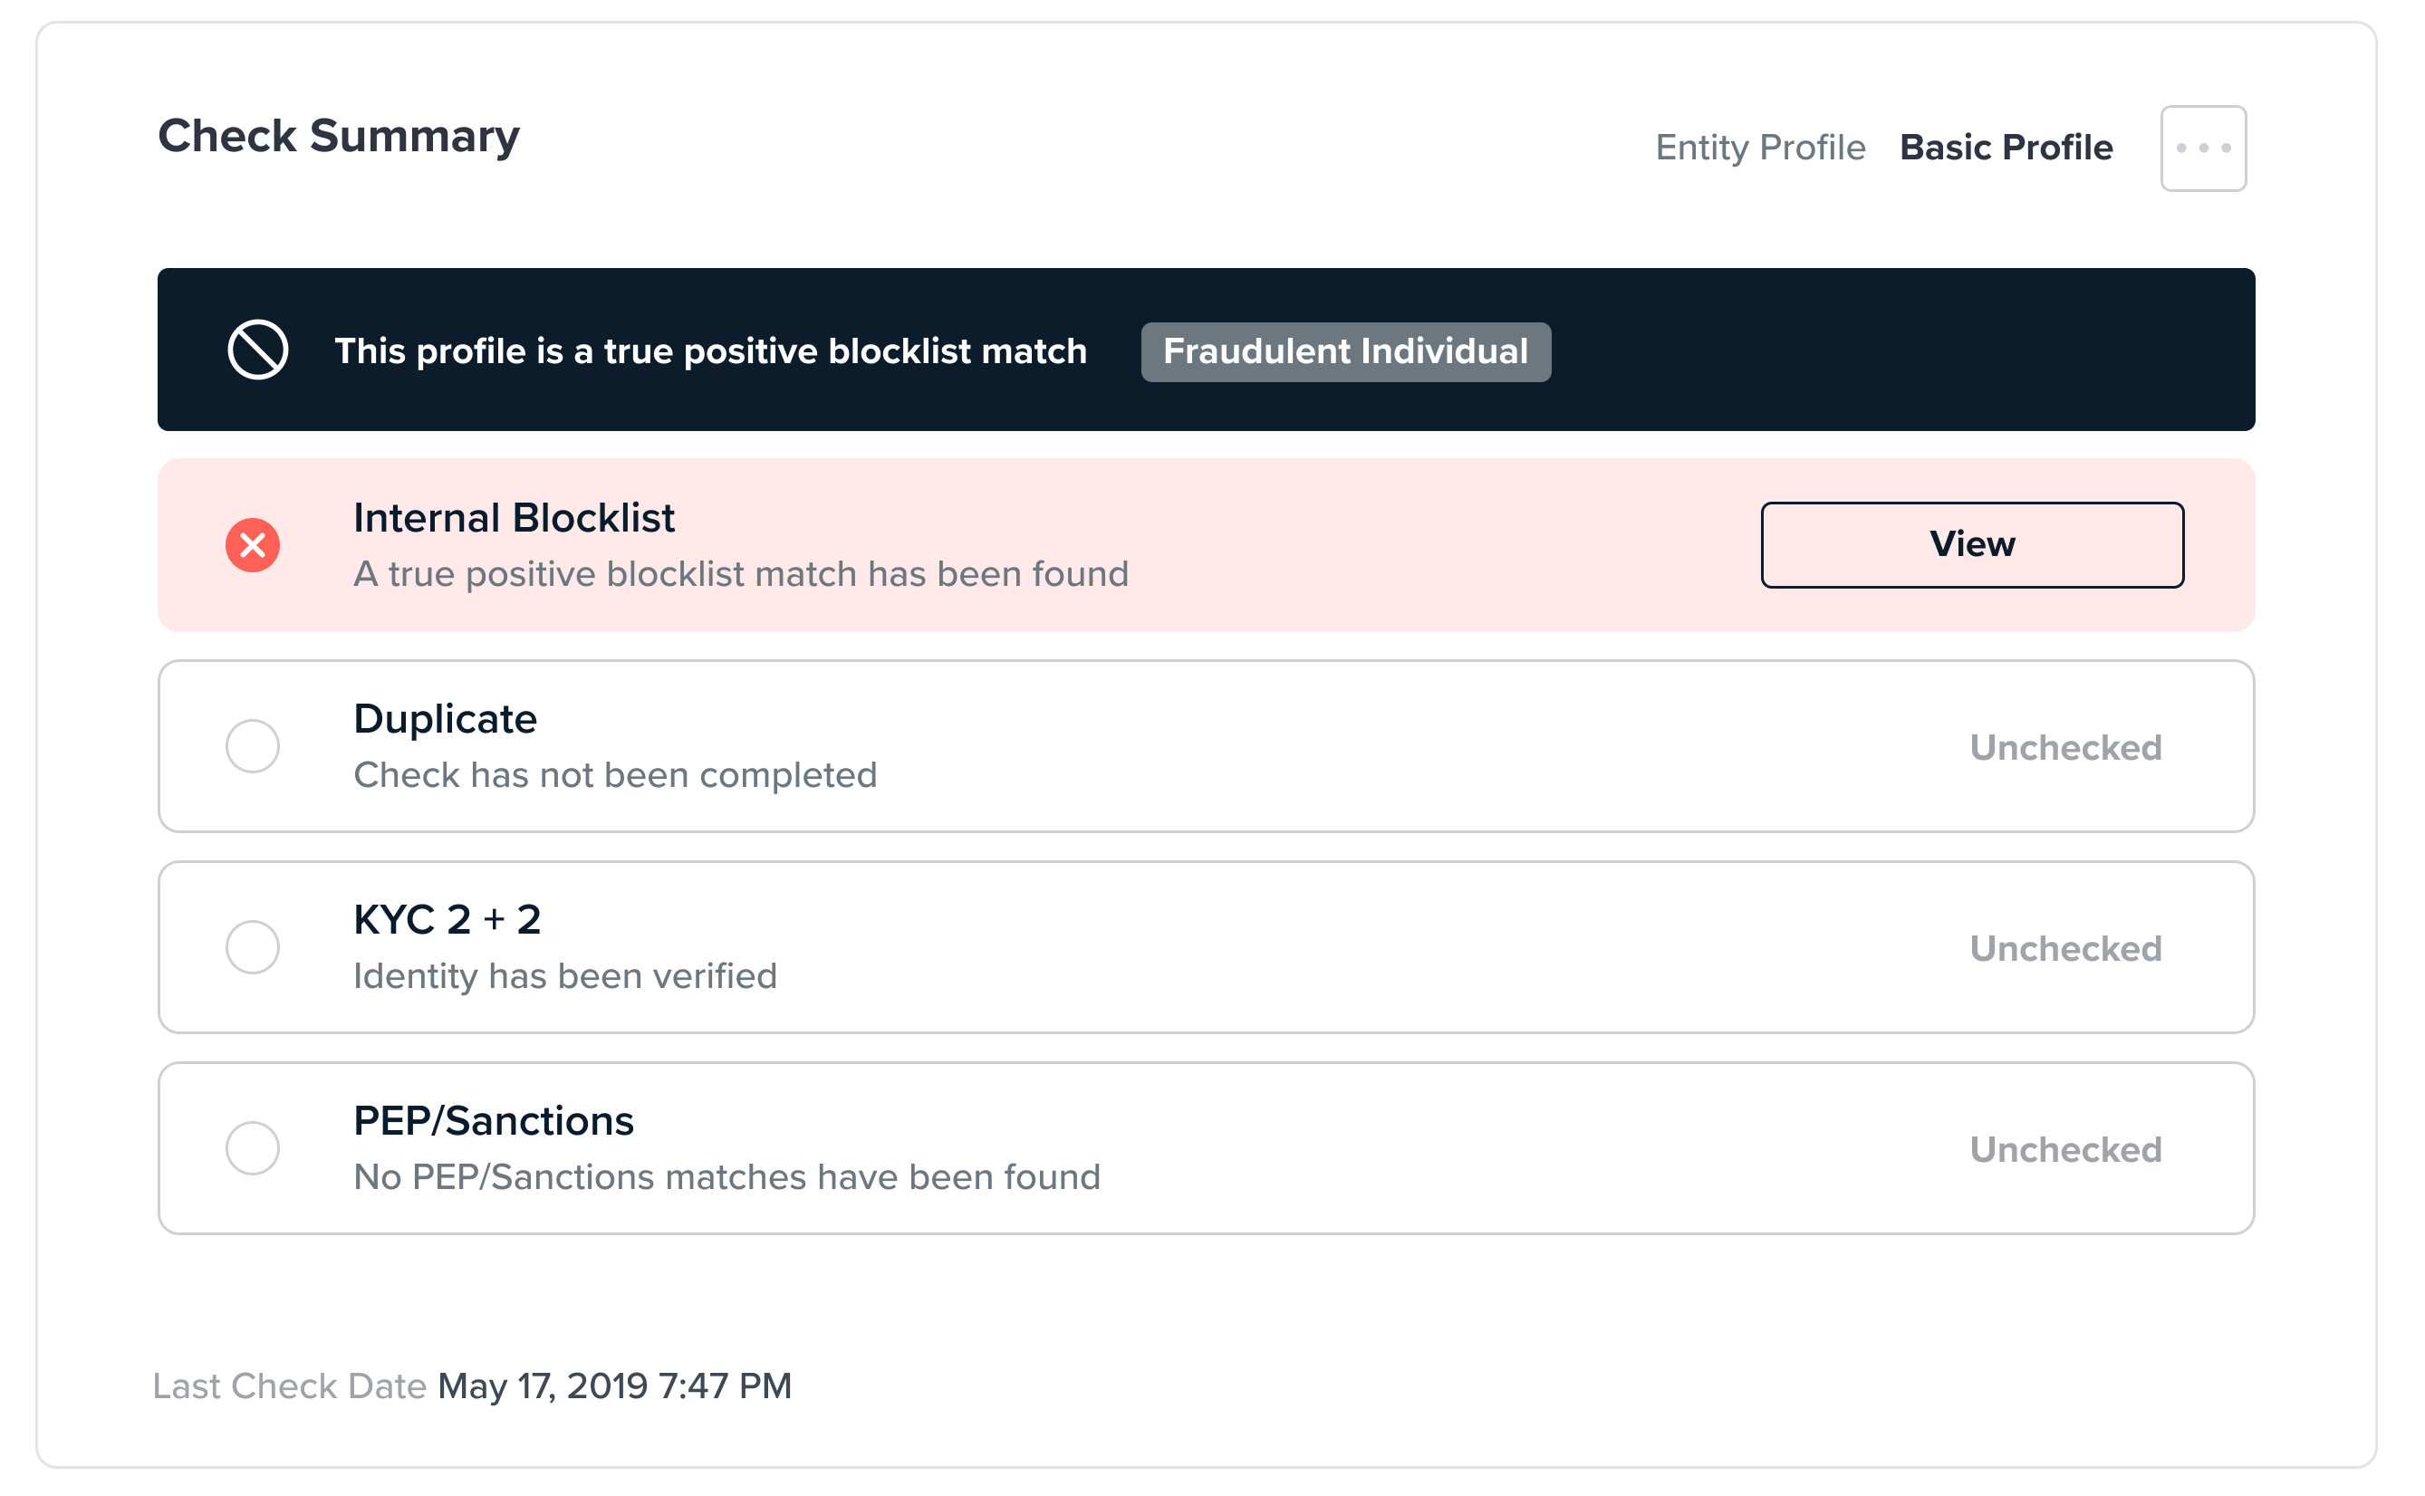Image resolution: width=2425 pixels, height=1496 pixels.
Task: Select the PEP/Sanctions status circle
Action: (x=253, y=1147)
